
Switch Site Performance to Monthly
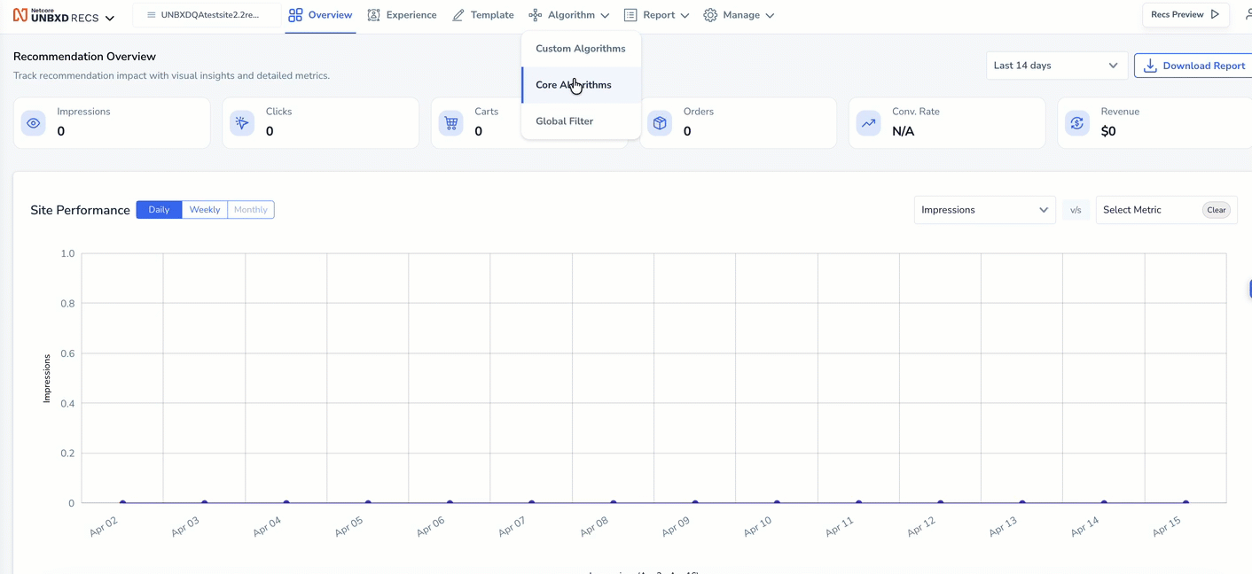251,210
